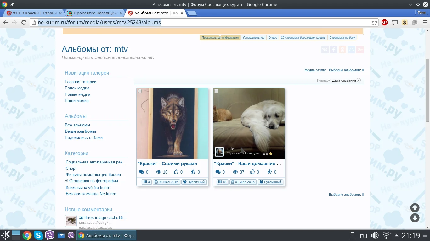Screen dimensions: 430x241
Task: Tick the checkbox on the wolf album
Action: pyautogui.click(x=140, y=91)
